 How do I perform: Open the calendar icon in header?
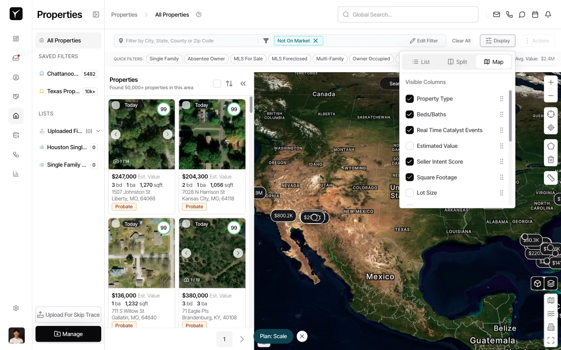coord(535,14)
